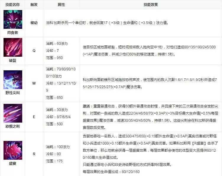Click the 破裂 Q skill icon
Image resolution: width=222 pixels, height=176 pixels.
point(13,47)
